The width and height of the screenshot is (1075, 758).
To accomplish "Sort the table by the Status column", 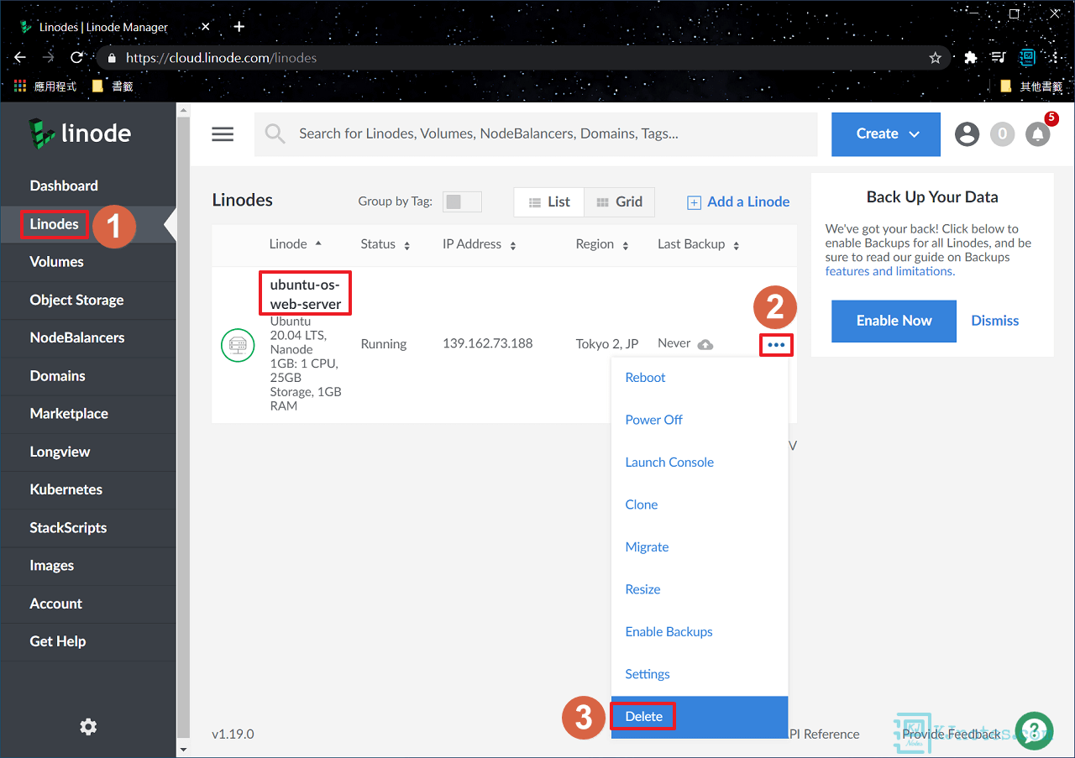I will click(385, 244).
